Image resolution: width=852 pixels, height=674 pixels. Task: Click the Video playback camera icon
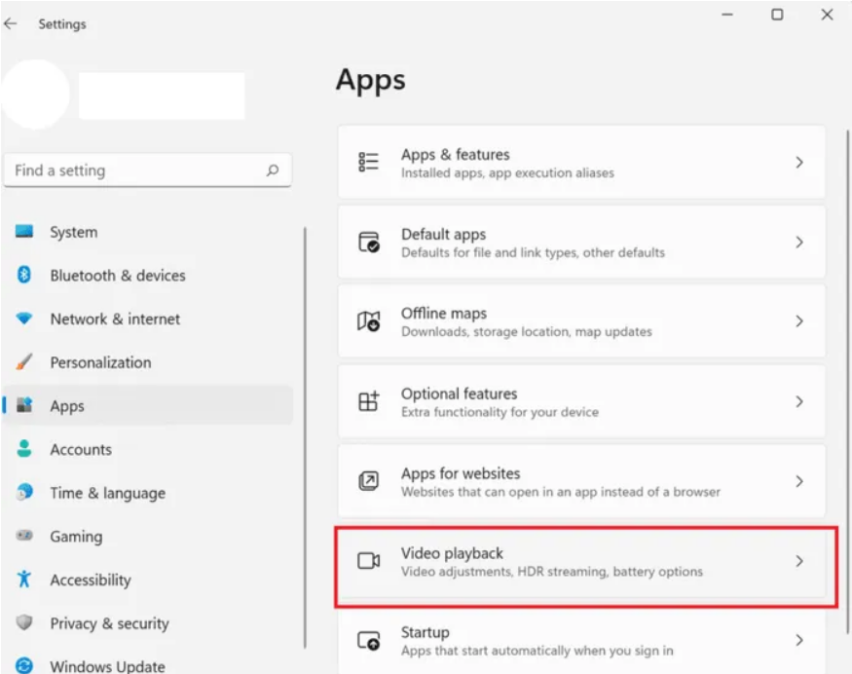(368, 561)
